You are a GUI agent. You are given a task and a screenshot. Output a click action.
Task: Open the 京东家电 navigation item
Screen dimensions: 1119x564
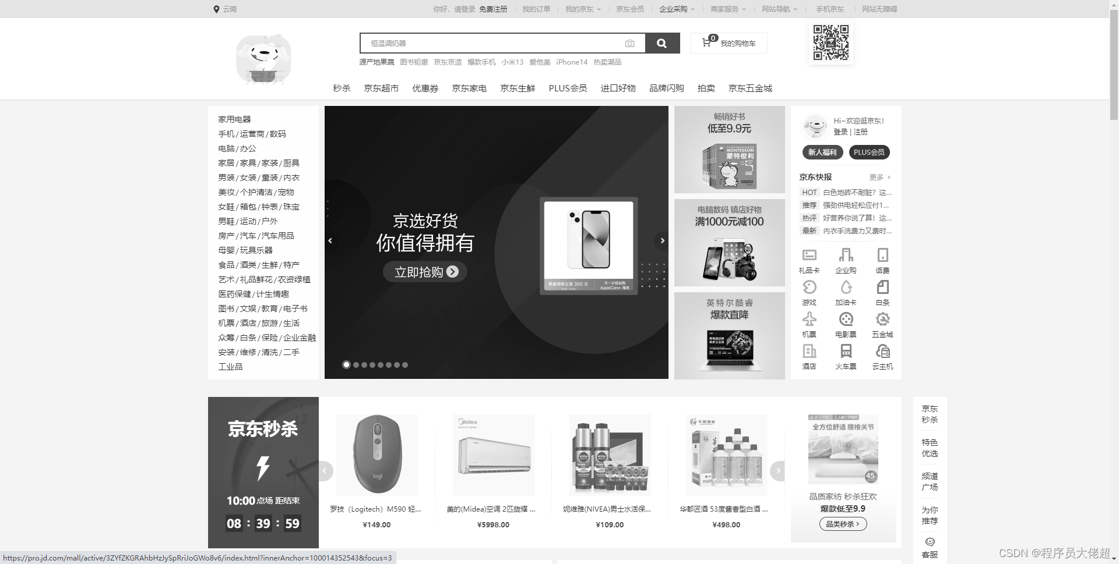point(469,88)
